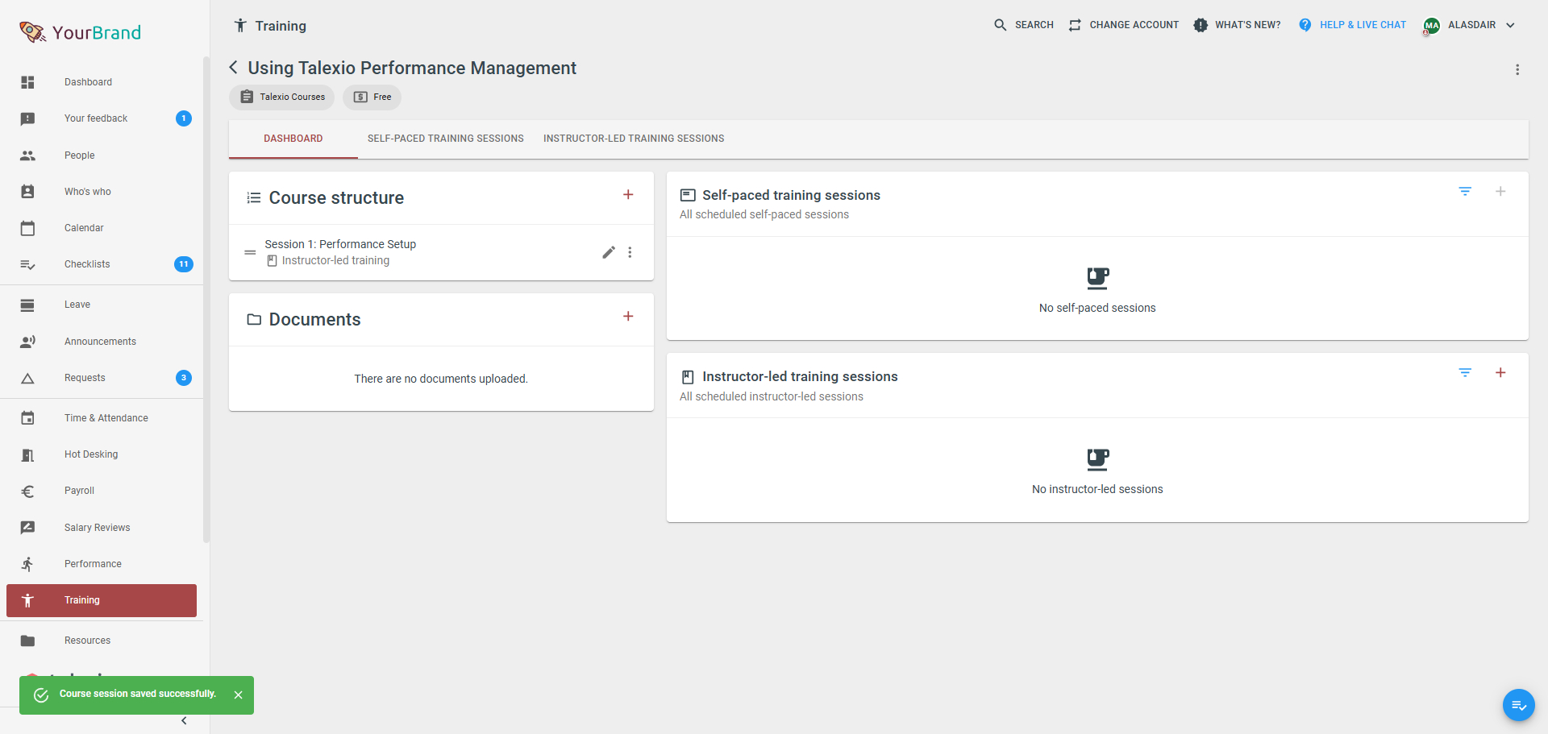Filter self-paced training sessions
This screenshot has width=1548, height=734.
click(1465, 192)
